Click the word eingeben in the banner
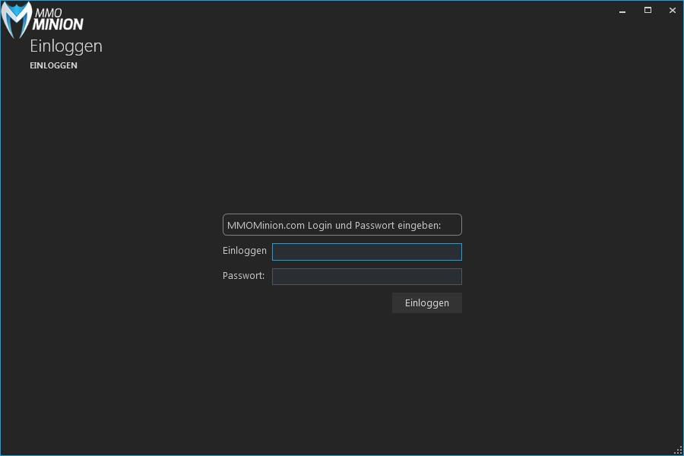 (x=419, y=225)
